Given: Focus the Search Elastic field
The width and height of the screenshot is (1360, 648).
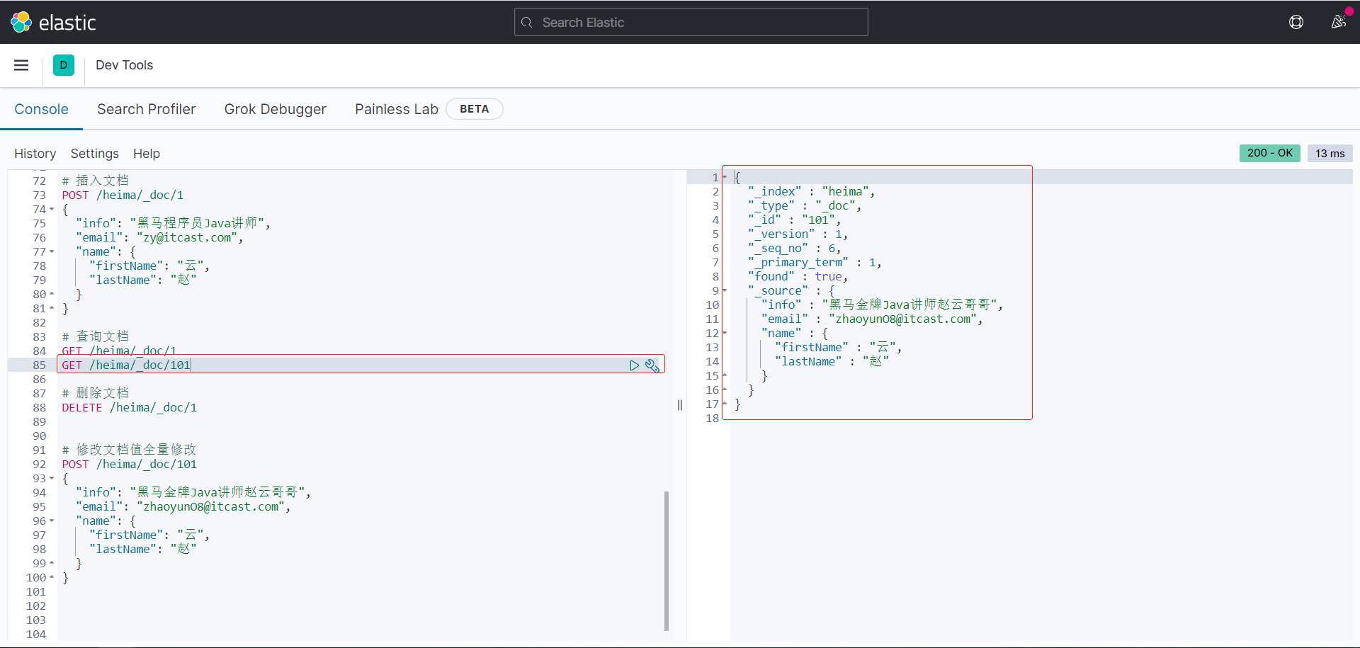Looking at the screenshot, I should (x=691, y=22).
